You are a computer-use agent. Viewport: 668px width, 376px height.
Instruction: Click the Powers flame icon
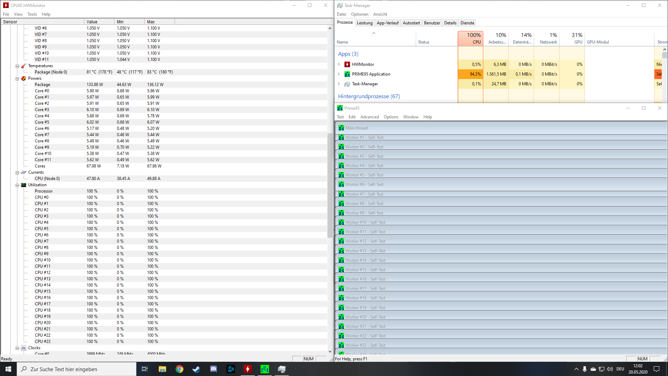click(x=24, y=78)
